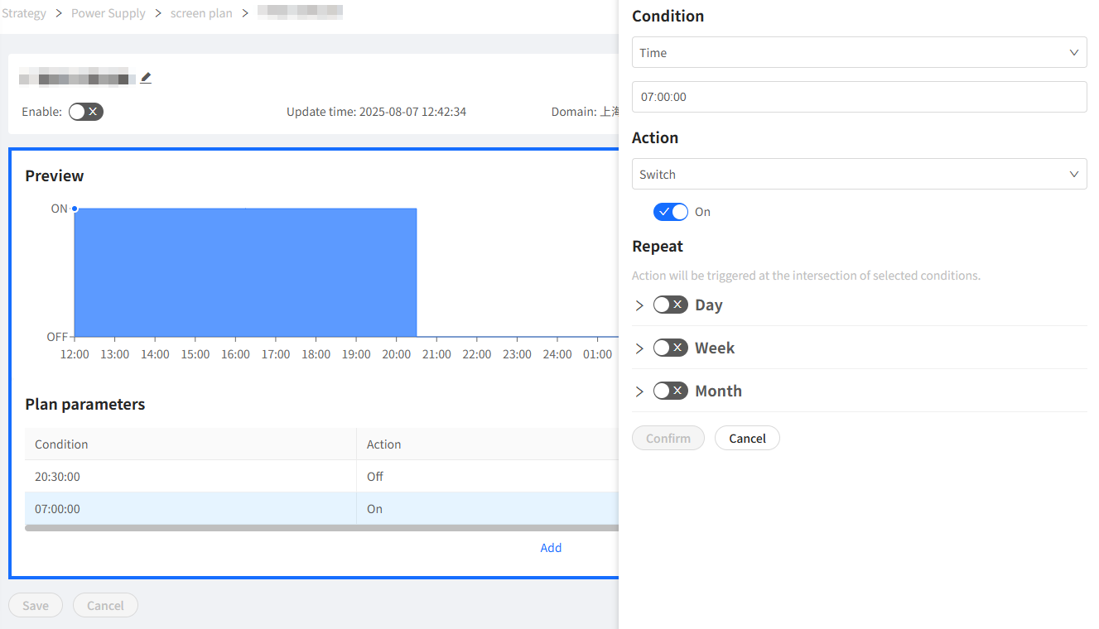1099x629 pixels.
Task: Enable the Day repeat toggle
Action: click(671, 305)
